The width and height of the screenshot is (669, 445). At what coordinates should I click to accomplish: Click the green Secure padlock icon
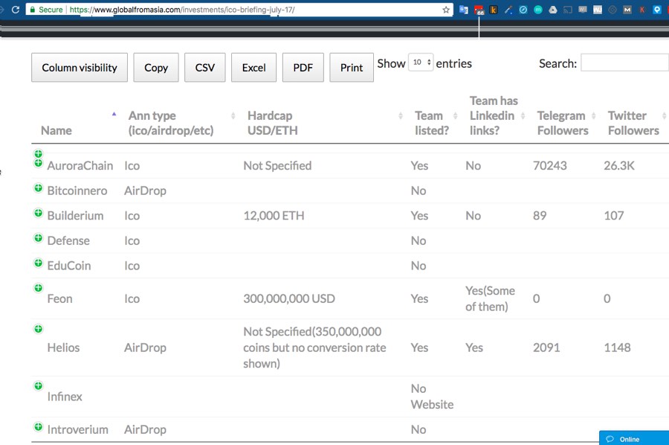click(x=33, y=10)
